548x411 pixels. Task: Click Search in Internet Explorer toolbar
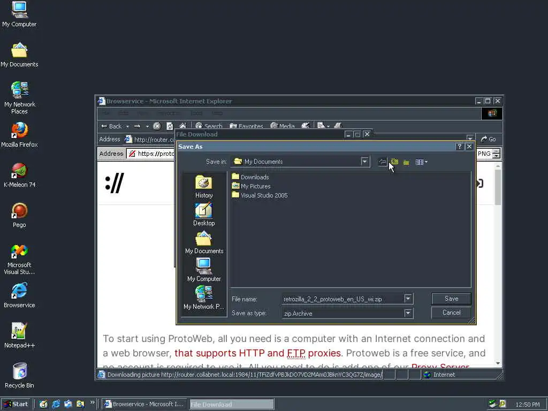click(x=209, y=126)
